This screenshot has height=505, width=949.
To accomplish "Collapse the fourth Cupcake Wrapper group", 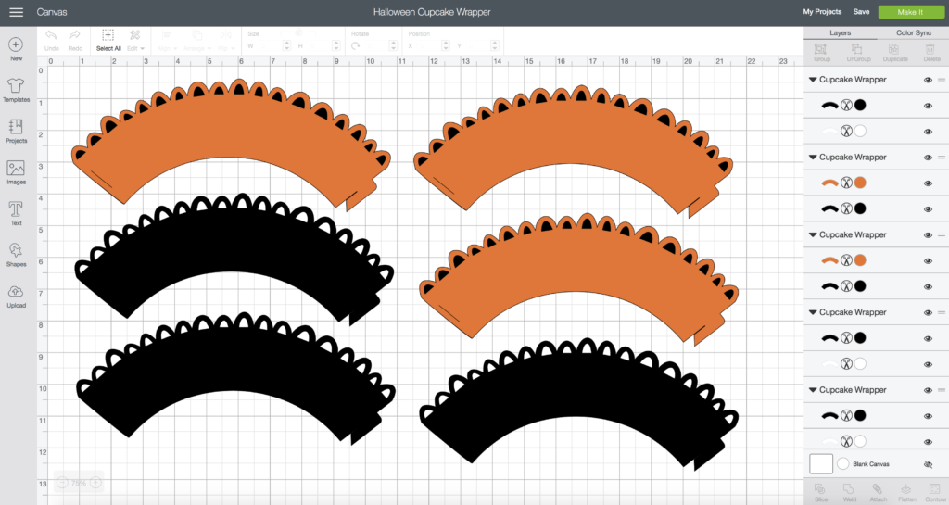I will pyautogui.click(x=813, y=312).
